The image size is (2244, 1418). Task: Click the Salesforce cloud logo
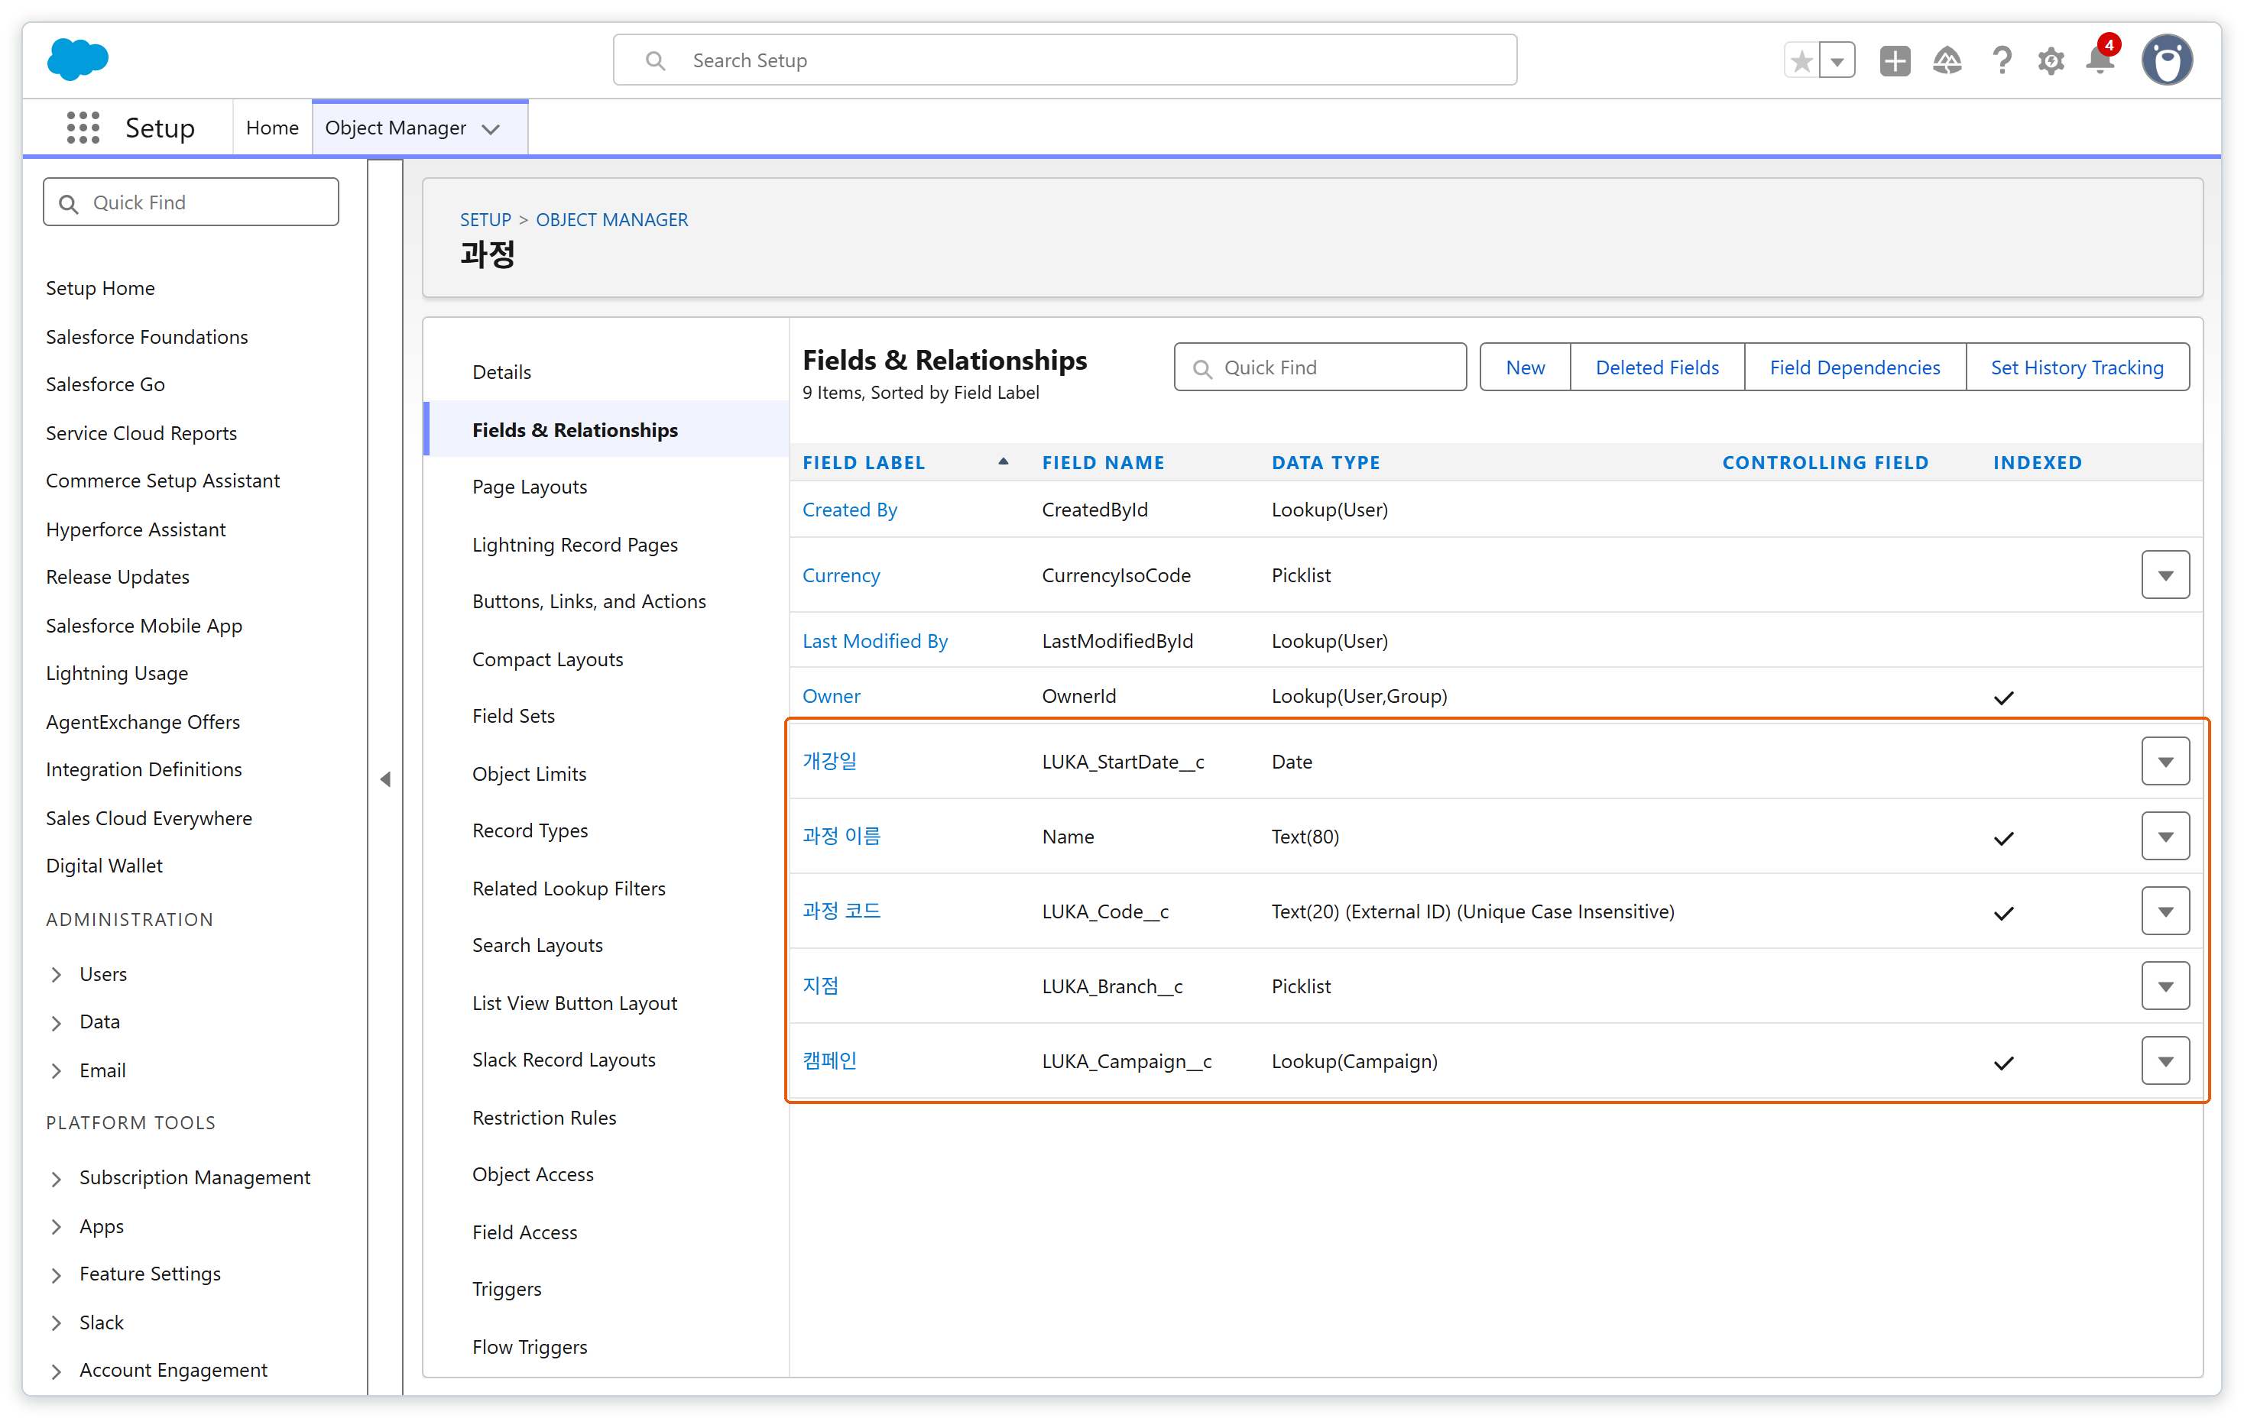pos(77,60)
